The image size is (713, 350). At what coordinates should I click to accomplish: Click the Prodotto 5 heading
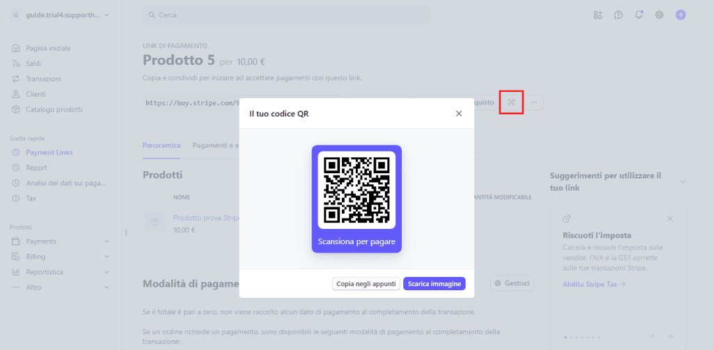pos(179,60)
